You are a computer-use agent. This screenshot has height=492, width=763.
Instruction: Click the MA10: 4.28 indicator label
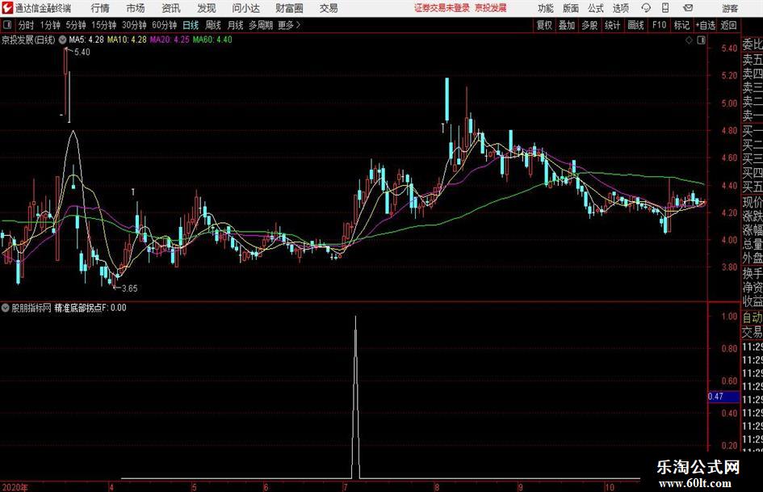click(127, 40)
